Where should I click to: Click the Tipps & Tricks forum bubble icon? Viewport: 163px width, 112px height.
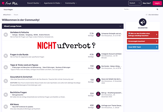(6, 67)
